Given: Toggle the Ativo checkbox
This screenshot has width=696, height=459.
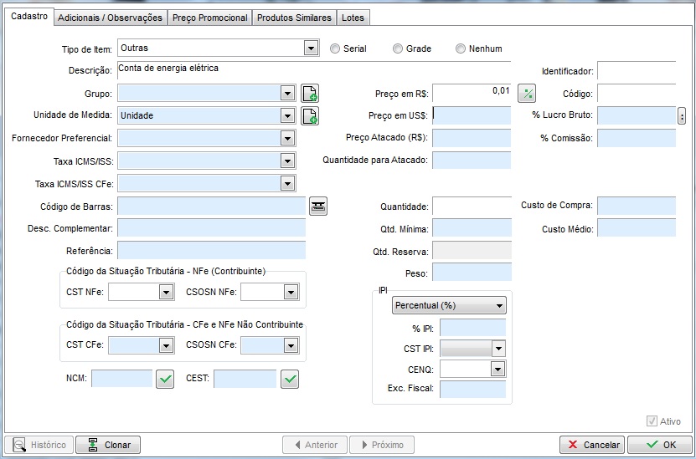Looking at the screenshot, I should (x=652, y=421).
